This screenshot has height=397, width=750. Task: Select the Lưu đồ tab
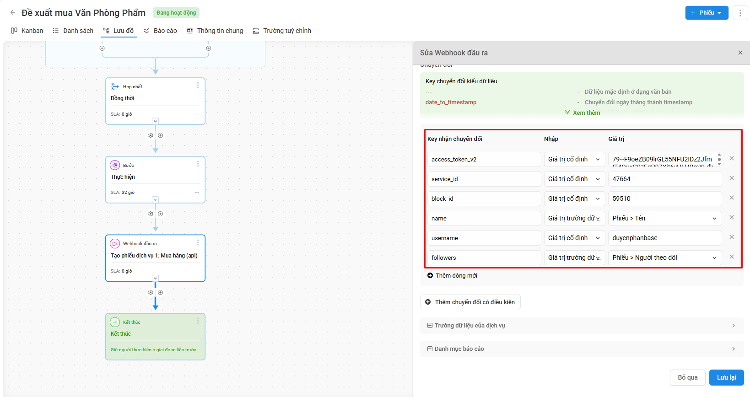119,31
